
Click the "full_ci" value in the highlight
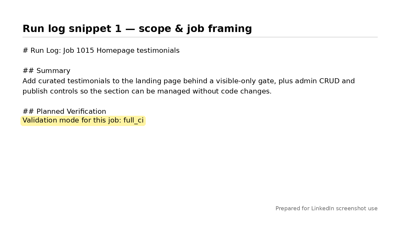pos(133,121)
